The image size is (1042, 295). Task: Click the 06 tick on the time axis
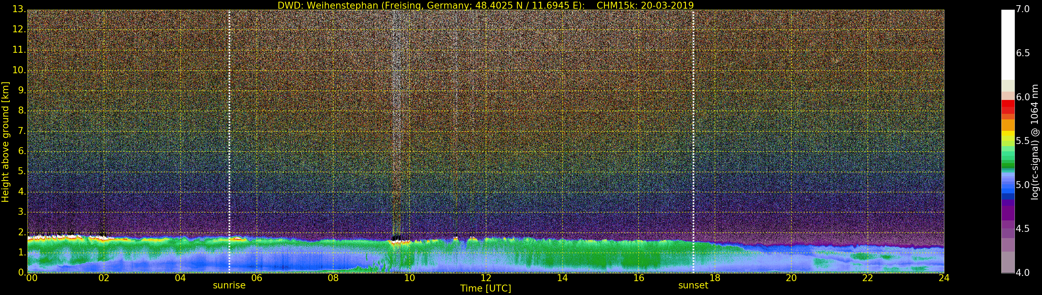[x=256, y=278]
